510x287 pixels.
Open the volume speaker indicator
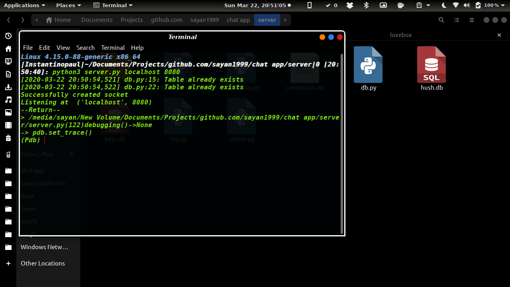point(467,5)
